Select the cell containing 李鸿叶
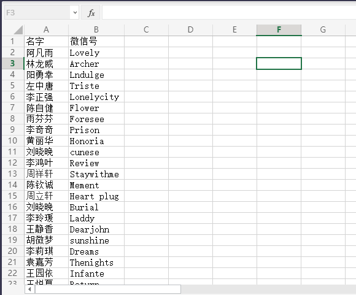 pos(46,163)
